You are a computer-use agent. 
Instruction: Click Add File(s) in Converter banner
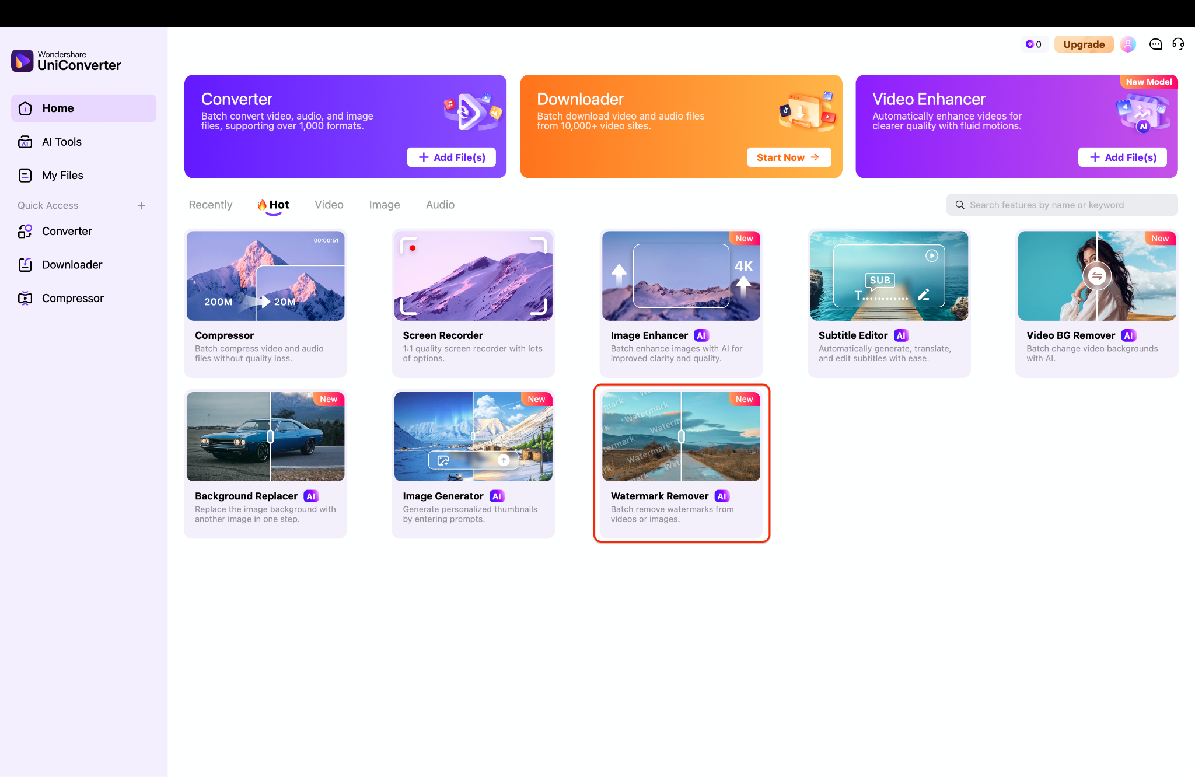pyautogui.click(x=452, y=157)
